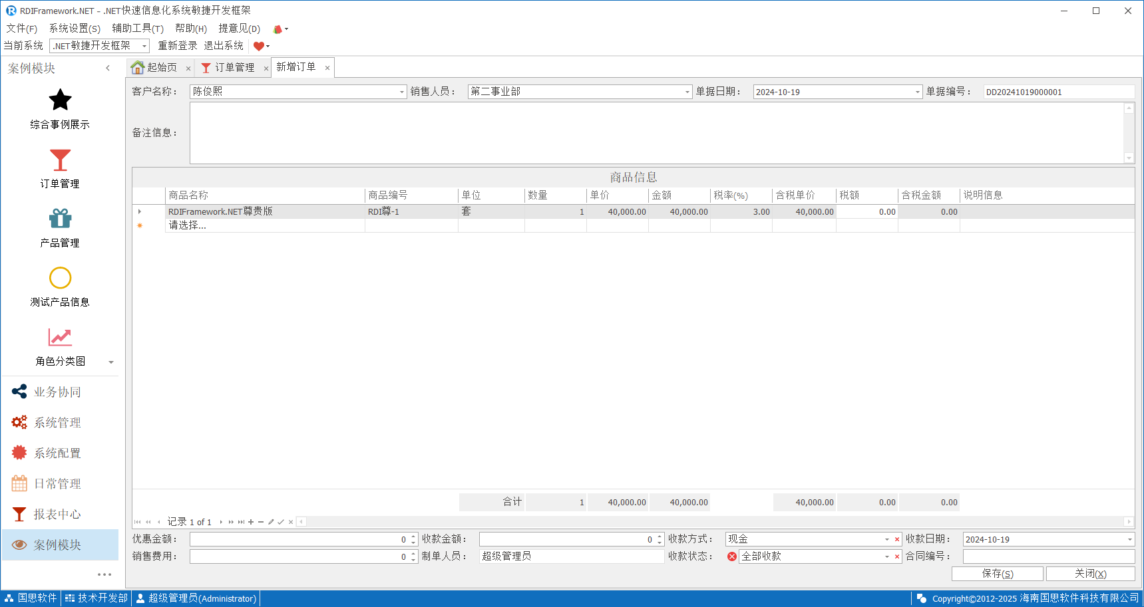Image resolution: width=1144 pixels, height=607 pixels.
Task: Open the 角色分类图 chart icon
Action: click(x=60, y=337)
